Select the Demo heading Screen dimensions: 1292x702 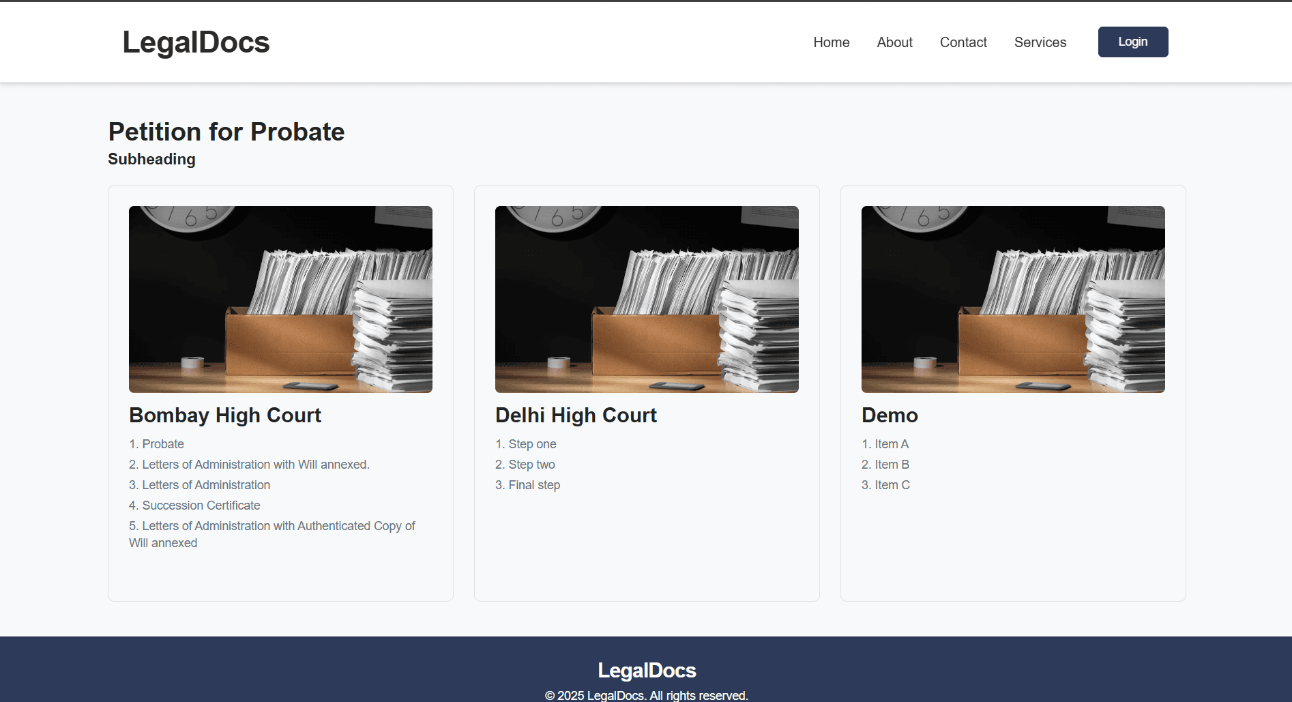[x=890, y=415]
